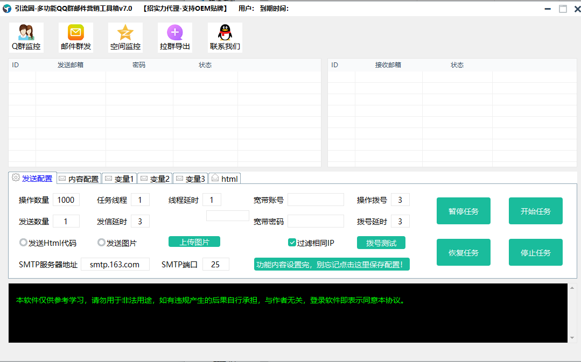Click the globe app icon in title bar
The image size is (581, 362).
(7, 9)
